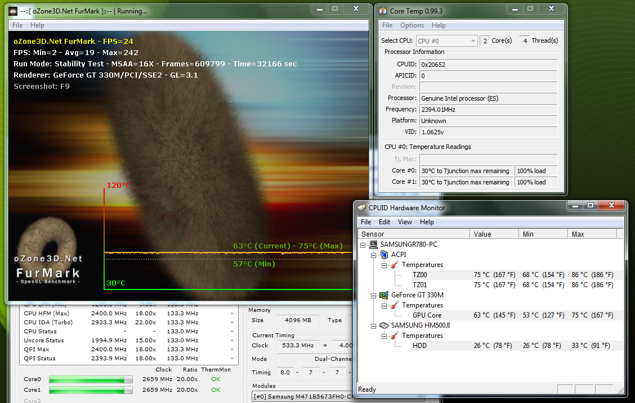The width and height of the screenshot is (635, 403).
Task: Open Core Temp Help menu
Action: 439,25
